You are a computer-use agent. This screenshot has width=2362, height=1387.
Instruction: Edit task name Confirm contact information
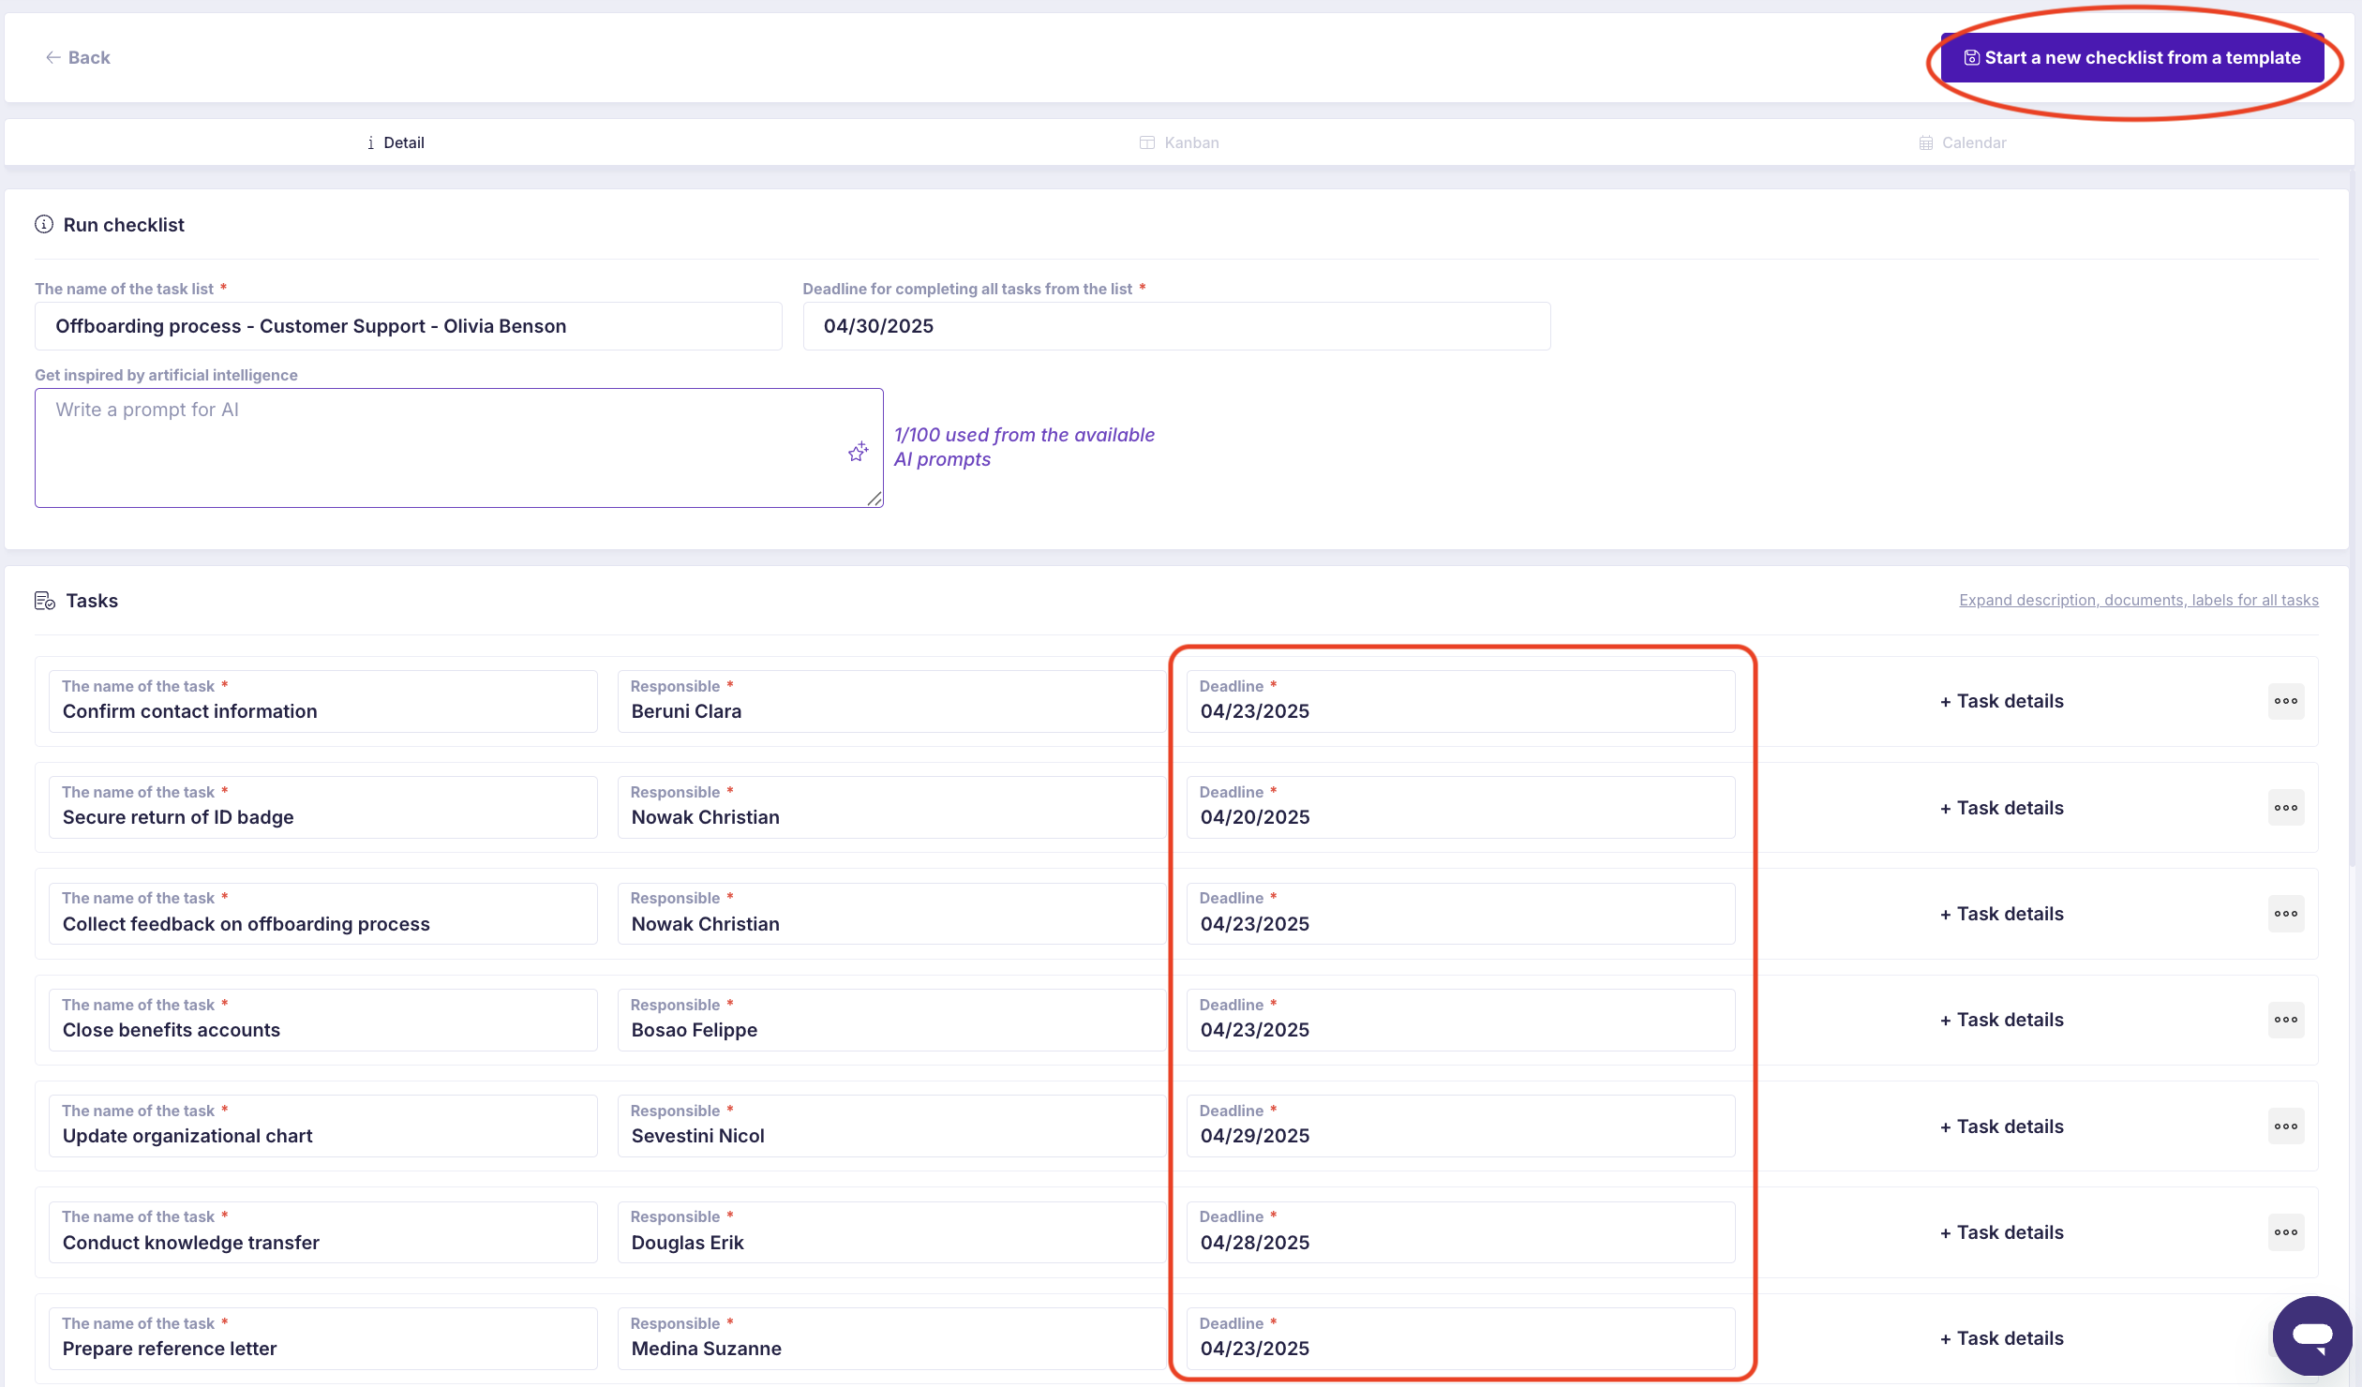coord(323,701)
